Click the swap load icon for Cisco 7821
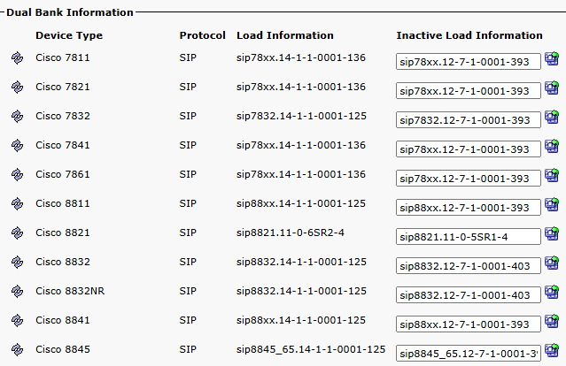This screenshot has height=366, width=566. coord(551,89)
